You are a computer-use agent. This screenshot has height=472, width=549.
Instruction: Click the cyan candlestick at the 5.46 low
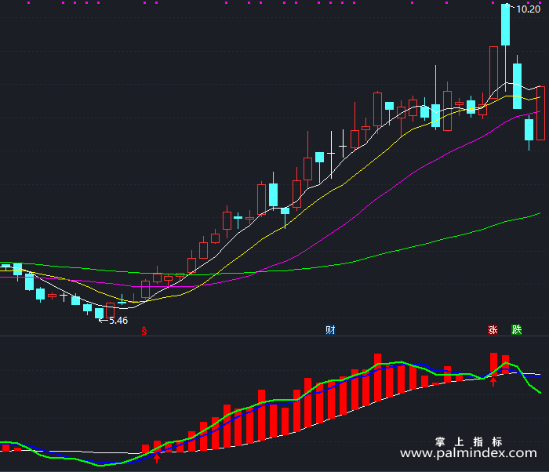point(99,313)
